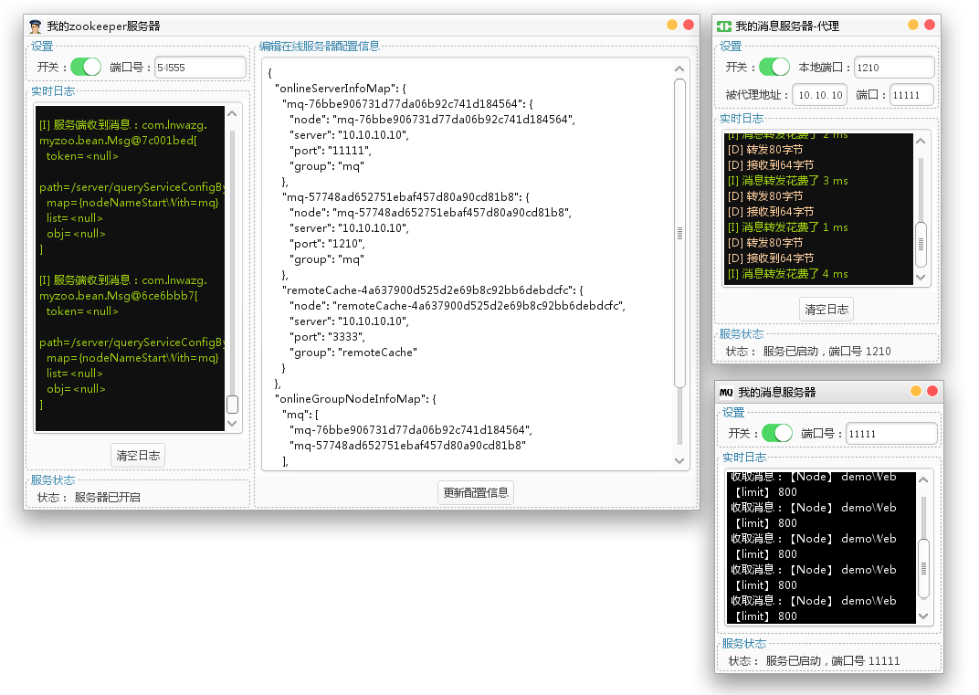Click down arrow of zookeeper log scrollbar

[232, 424]
